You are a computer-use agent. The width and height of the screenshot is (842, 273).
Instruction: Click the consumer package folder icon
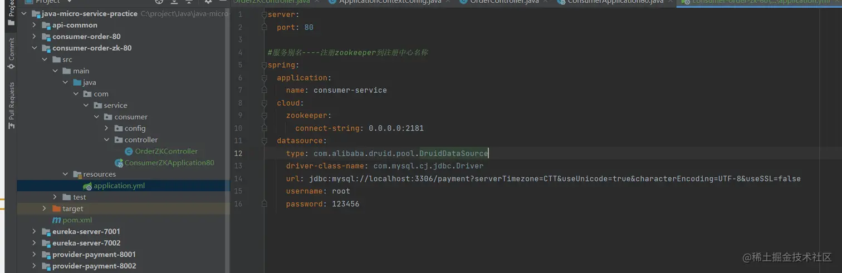(108, 117)
